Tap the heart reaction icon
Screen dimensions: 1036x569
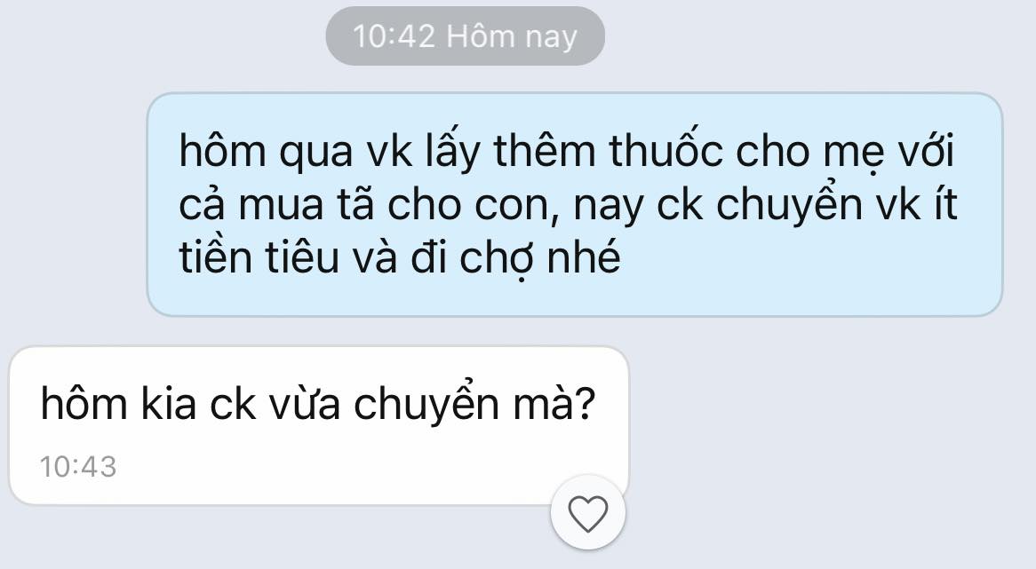(x=588, y=513)
